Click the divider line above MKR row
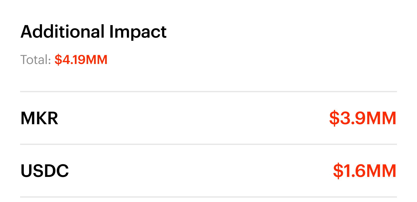Viewport: 417px width, 202px height. [208, 92]
